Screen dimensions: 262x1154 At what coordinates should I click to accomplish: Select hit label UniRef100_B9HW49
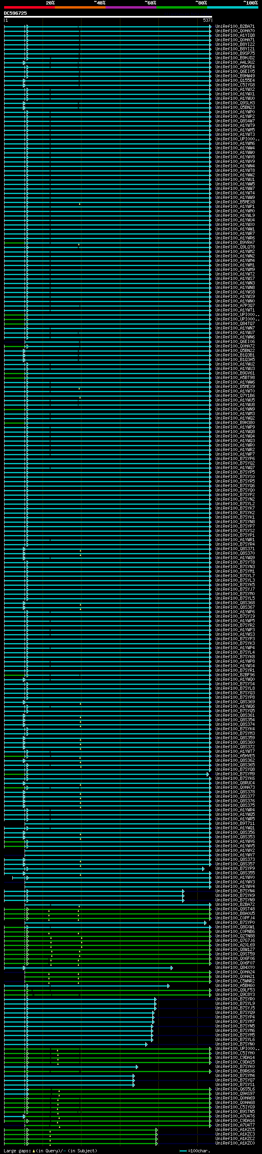(x=235, y=76)
